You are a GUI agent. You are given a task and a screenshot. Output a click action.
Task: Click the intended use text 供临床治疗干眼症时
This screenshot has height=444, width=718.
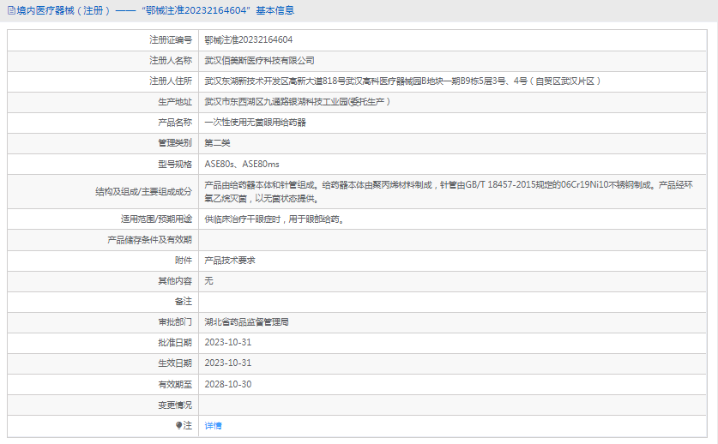pyautogui.click(x=275, y=219)
